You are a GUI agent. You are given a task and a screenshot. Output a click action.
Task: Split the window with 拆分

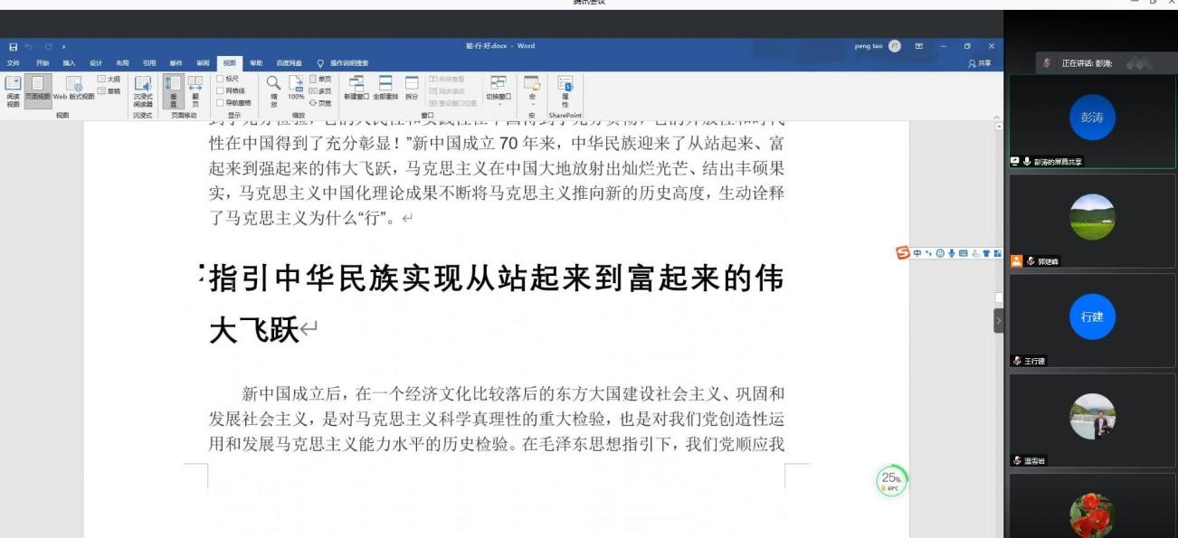coord(412,88)
